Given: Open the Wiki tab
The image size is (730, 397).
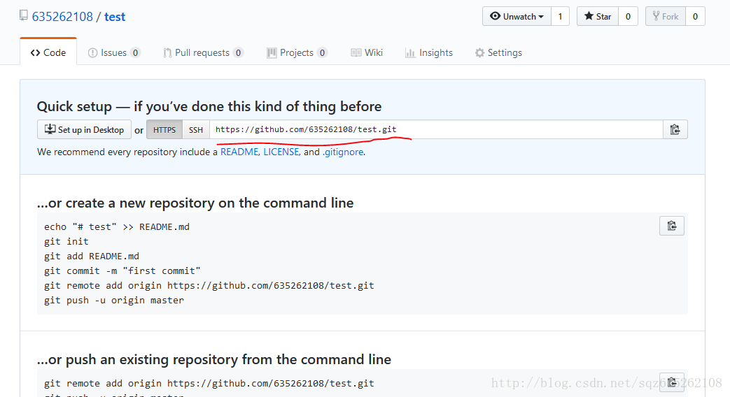Looking at the screenshot, I should coord(367,52).
